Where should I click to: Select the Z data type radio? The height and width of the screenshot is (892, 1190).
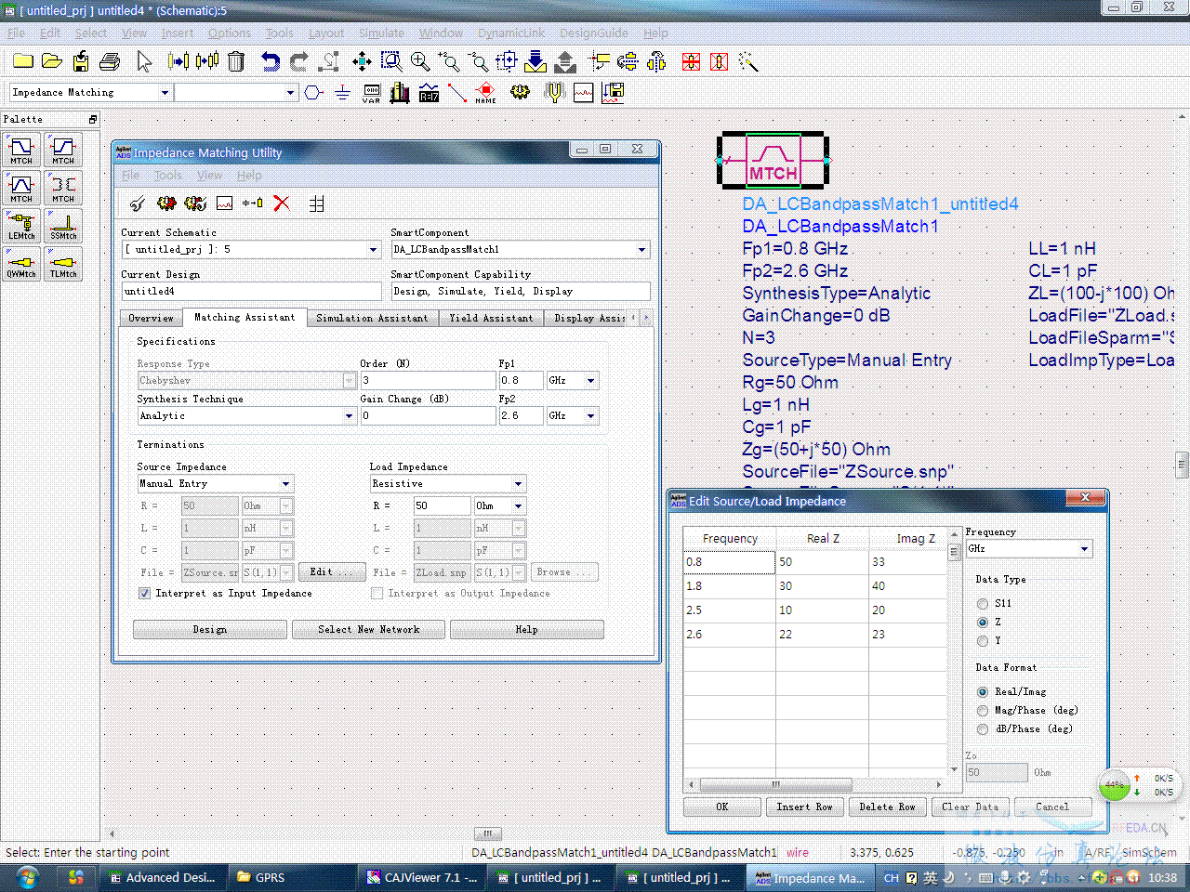tap(983, 623)
